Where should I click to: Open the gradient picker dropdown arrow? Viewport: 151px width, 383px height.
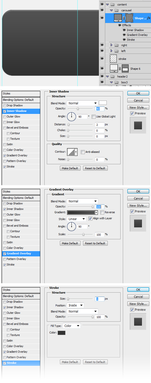tap(96, 212)
